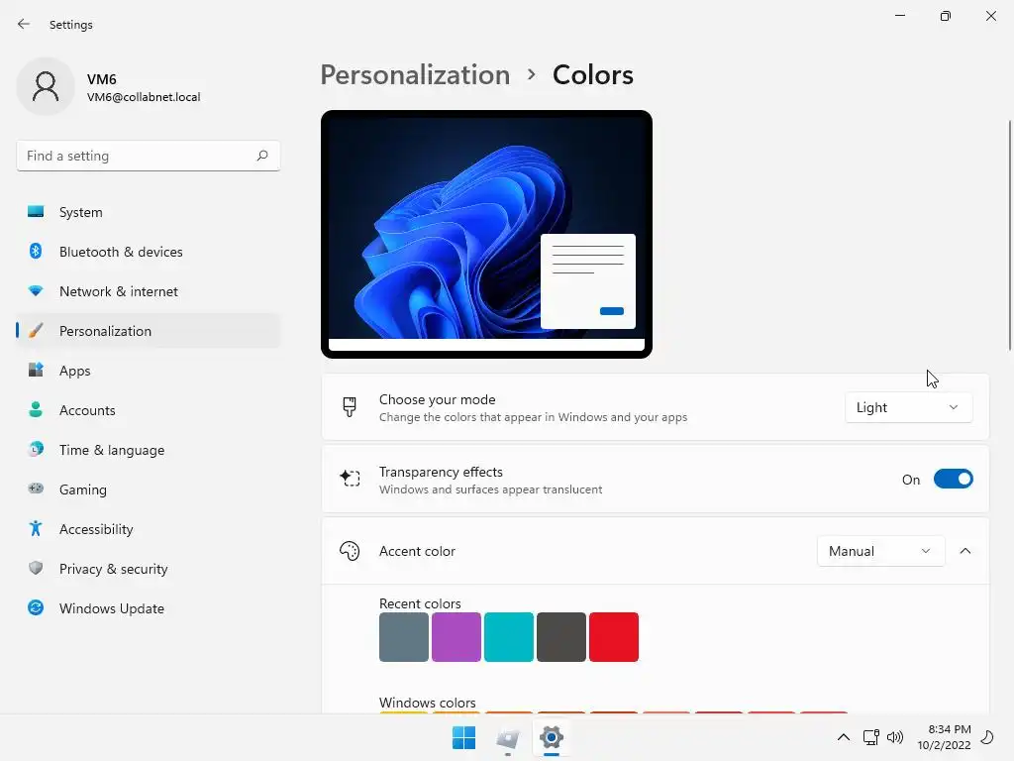Pick the red recent color
Screen dimensions: 1014x761
click(614, 637)
